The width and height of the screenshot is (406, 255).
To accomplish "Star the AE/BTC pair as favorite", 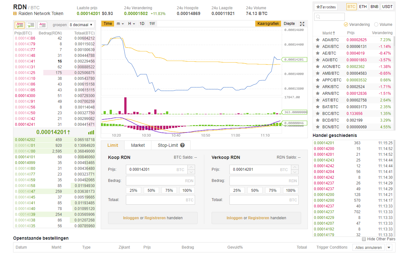I will click(318, 53).
